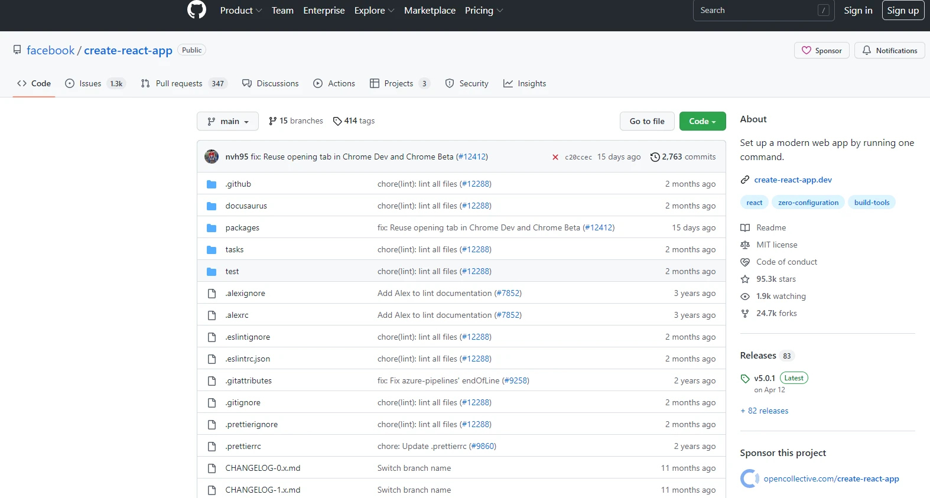Viewport: 930px width, 498px height.
Task: Open the c20ccec commit hash link
Action: pos(578,157)
